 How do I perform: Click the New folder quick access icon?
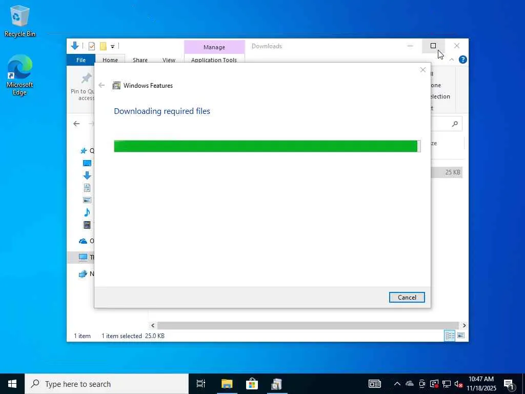pyautogui.click(x=103, y=46)
